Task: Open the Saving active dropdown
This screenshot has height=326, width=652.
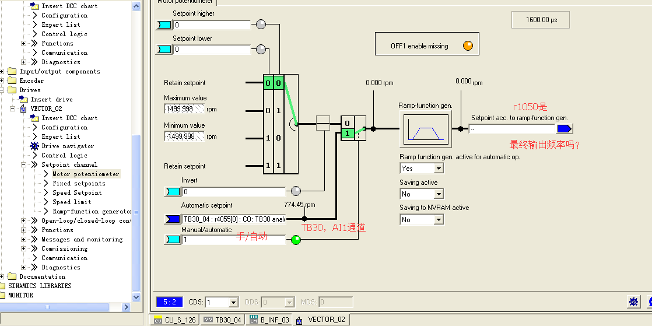Action: (x=439, y=194)
